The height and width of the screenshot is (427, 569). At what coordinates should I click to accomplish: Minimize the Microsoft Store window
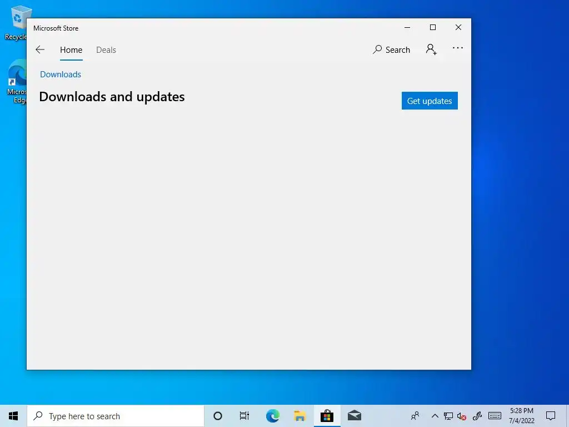point(407,28)
